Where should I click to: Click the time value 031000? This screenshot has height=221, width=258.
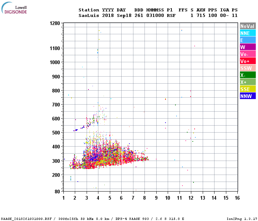click(155, 15)
